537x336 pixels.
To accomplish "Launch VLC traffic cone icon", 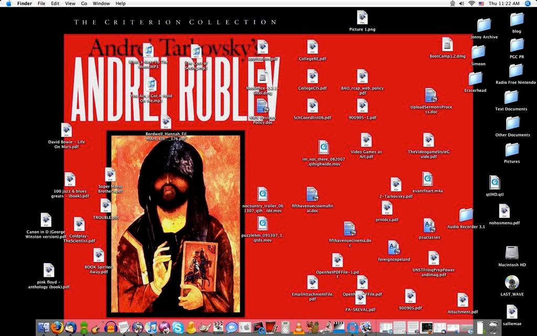I will tap(298, 328).
